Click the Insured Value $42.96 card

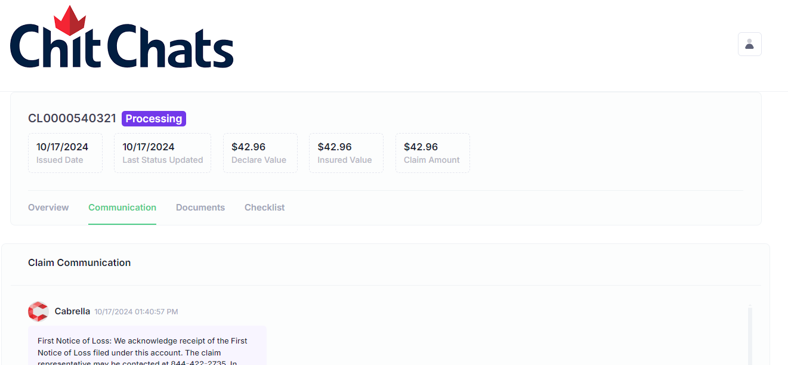(x=346, y=153)
